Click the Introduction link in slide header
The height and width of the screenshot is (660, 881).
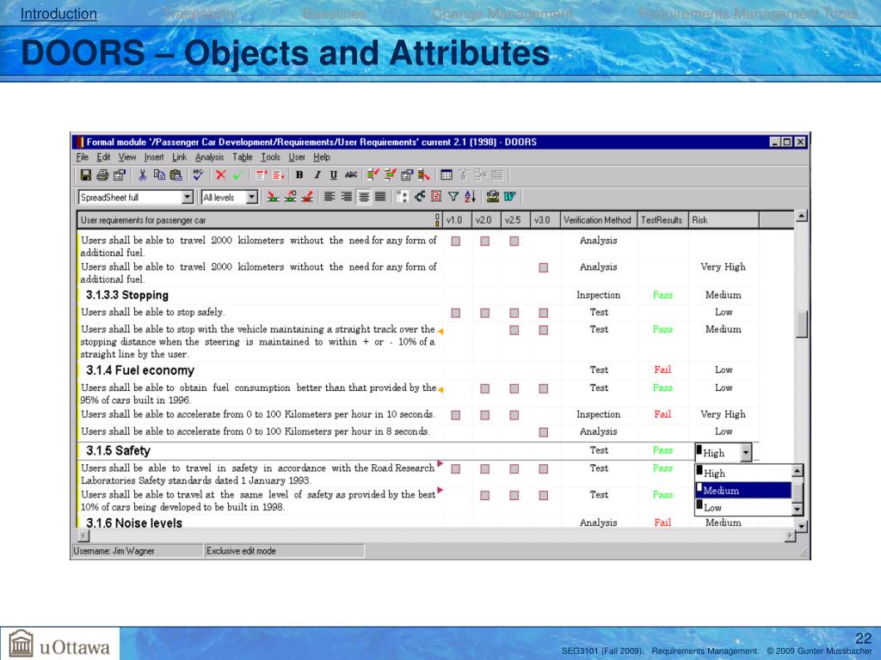point(59,14)
